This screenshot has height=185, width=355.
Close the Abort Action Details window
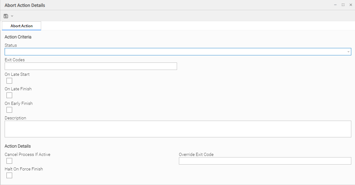(x=351, y=5)
